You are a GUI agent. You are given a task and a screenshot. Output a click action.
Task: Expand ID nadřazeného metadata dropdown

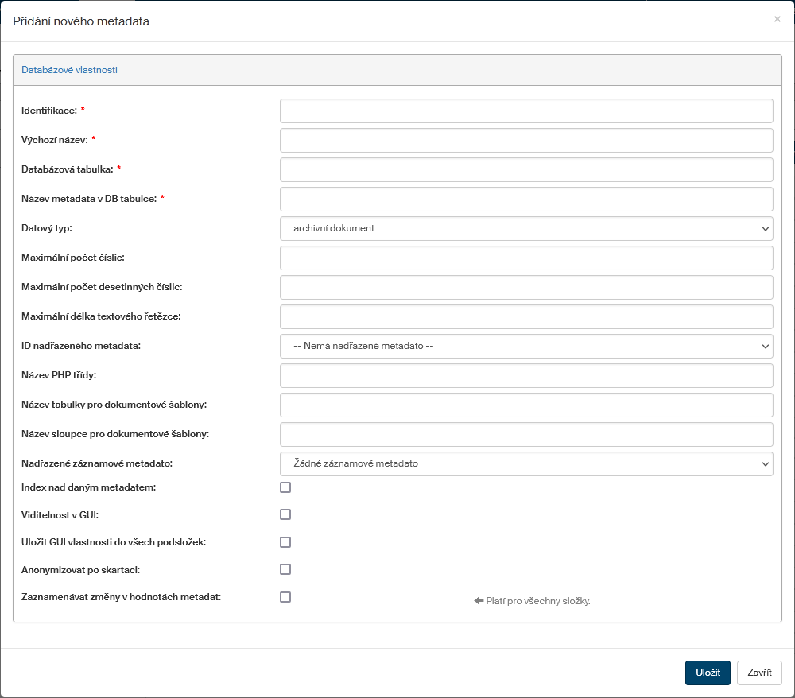coord(526,346)
